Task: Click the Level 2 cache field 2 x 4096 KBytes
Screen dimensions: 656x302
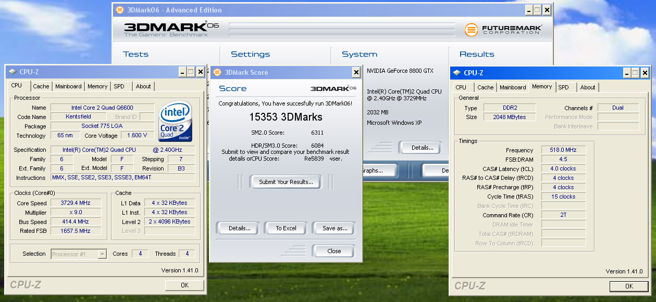Action: (169, 222)
